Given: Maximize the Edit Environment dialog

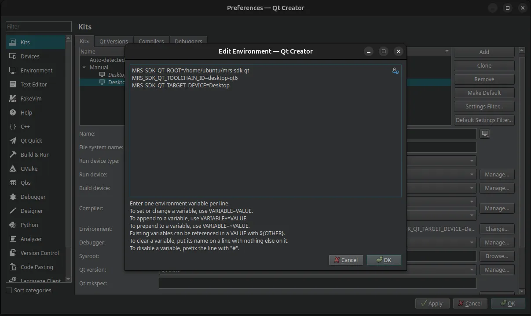Looking at the screenshot, I should pos(383,51).
